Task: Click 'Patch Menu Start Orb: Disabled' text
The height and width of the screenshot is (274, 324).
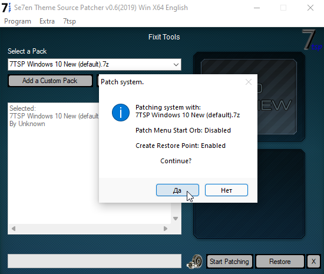Action: click(x=183, y=130)
